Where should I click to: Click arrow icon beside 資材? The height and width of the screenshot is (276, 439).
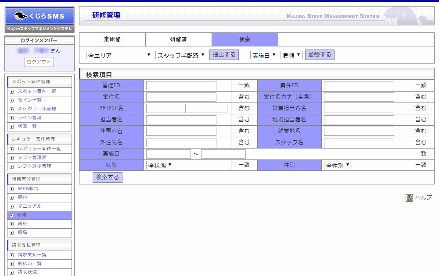click(11, 224)
